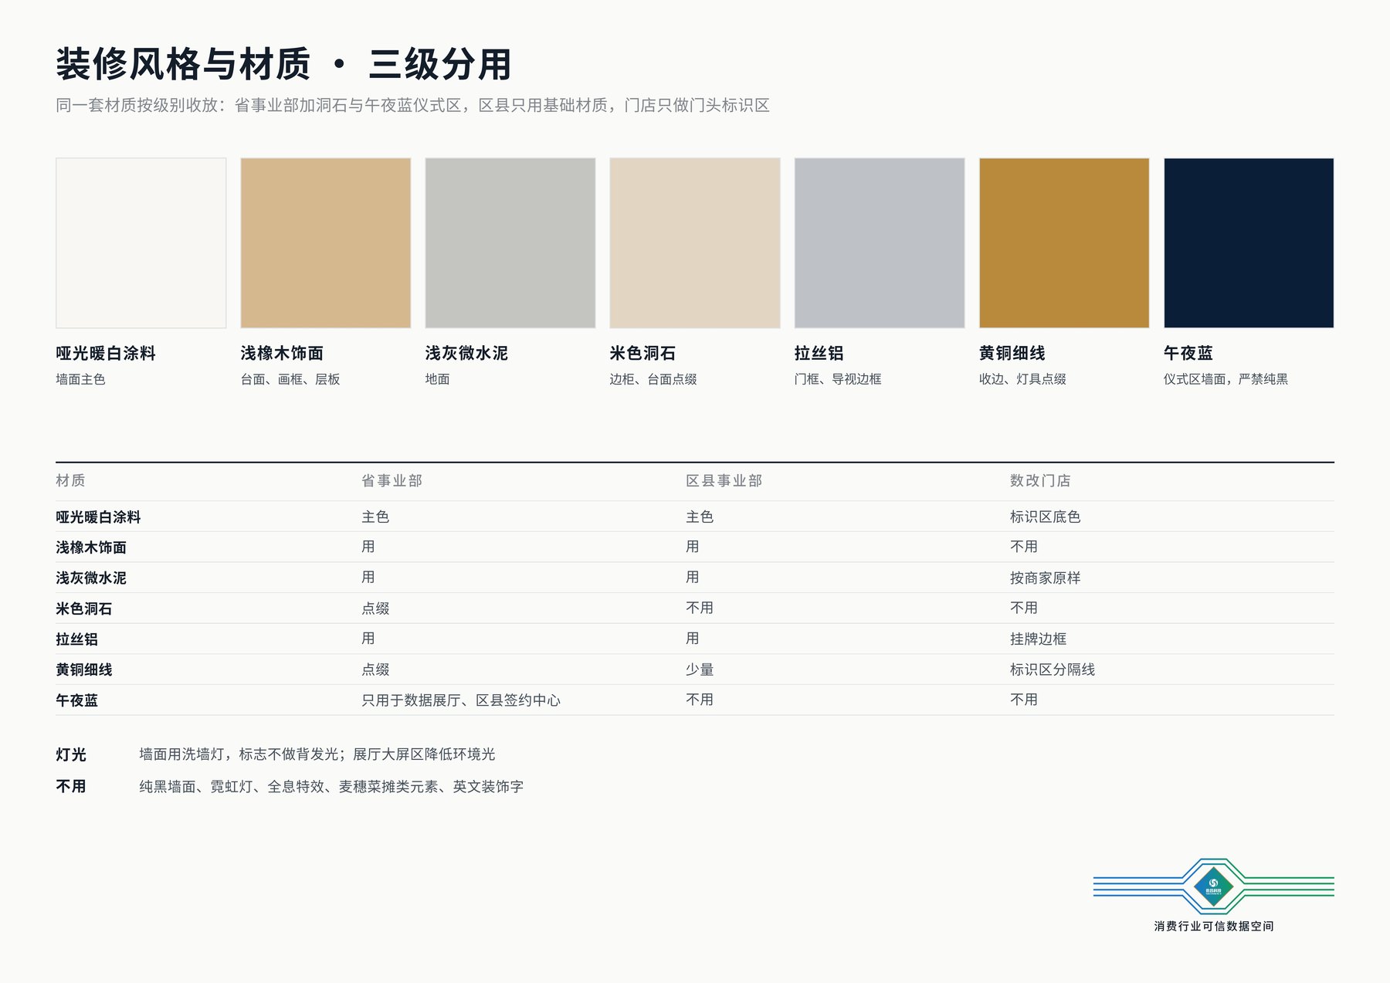This screenshot has width=1390, height=983.
Task: Click the subtitle starting with 同一套材质按级别收放
Action: click(x=412, y=105)
